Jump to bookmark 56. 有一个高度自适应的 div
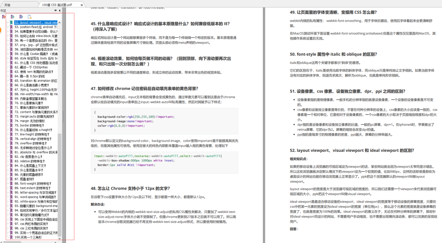This screenshot has width=442, height=243. (36, 41)
